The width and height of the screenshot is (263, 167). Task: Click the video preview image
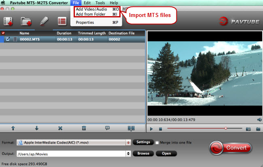point(205,74)
